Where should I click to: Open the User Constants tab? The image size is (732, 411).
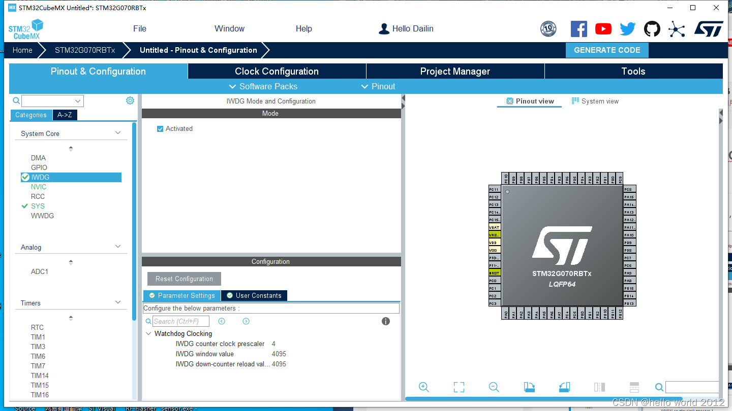tap(254, 296)
